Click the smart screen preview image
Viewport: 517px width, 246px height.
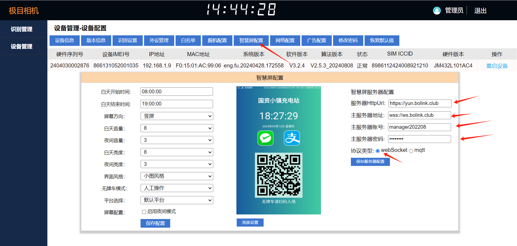click(x=279, y=150)
